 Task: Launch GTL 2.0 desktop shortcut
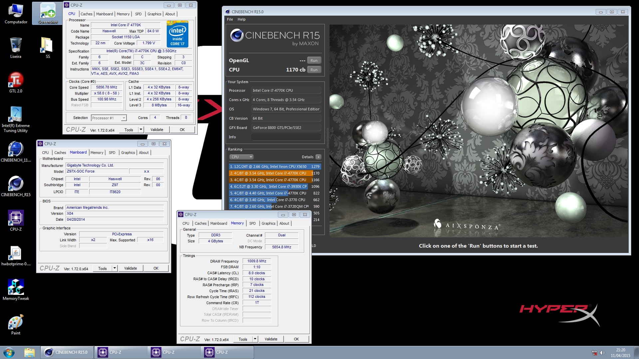pyautogui.click(x=16, y=83)
